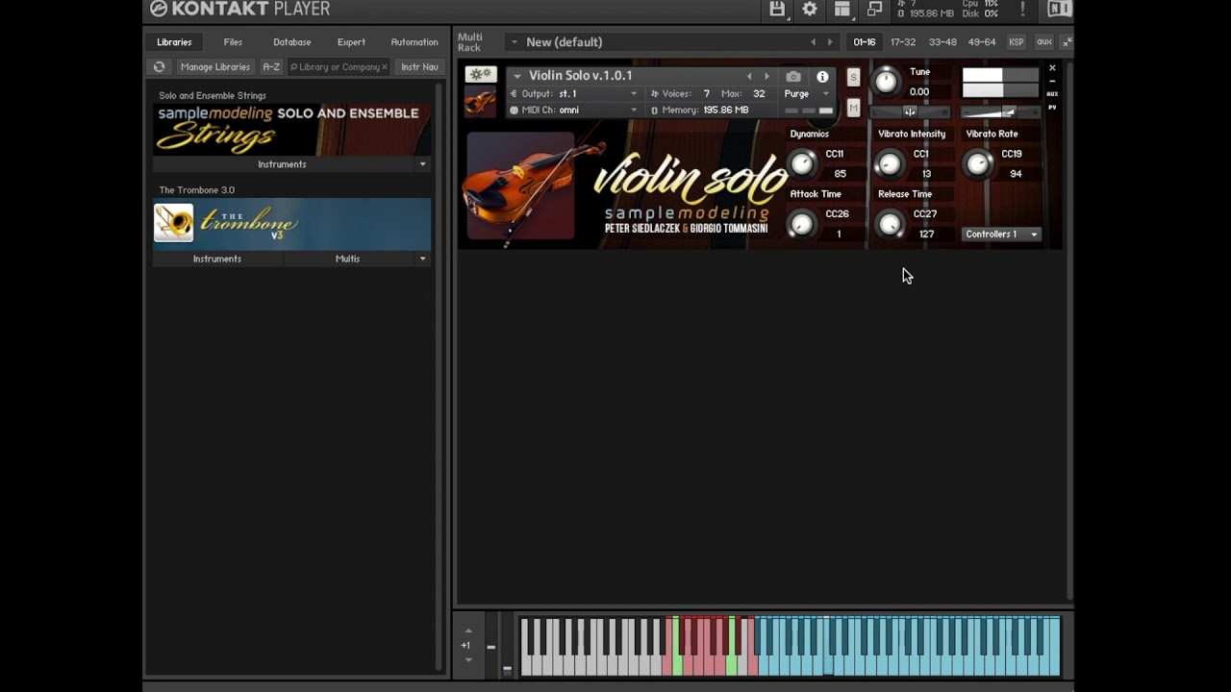The height and width of the screenshot is (692, 1231).
Task: Open Instruments of Strings library
Action: coord(282,164)
